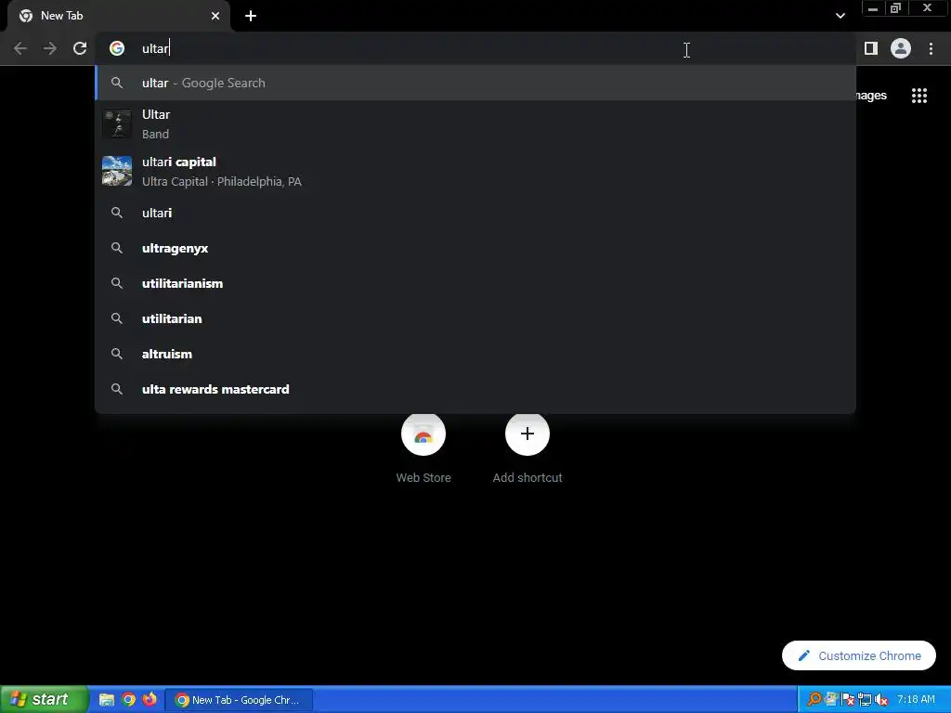The width and height of the screenshot is (951, 713).
Task: Select the "utilitarian" suggestion
Action: pyautogui.click(x=475, y=318)
